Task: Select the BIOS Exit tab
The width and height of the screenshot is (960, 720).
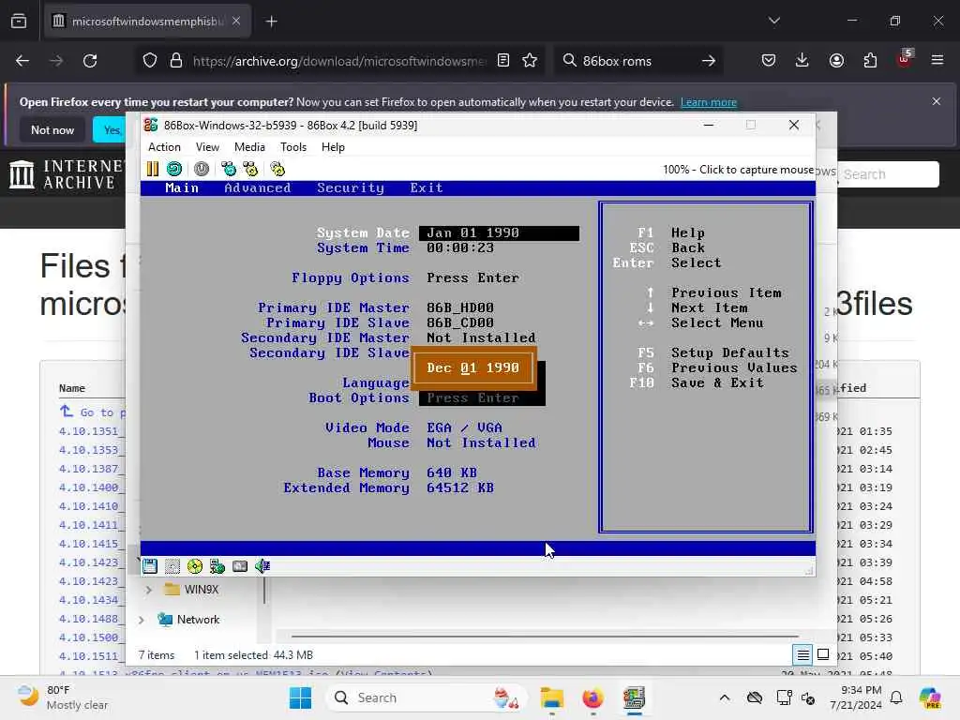Action: (427, 187)
